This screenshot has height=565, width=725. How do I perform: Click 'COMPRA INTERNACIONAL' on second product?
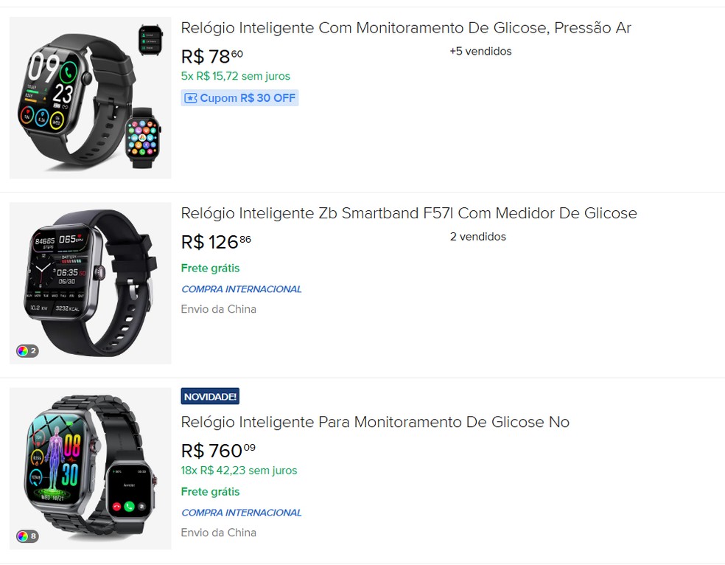[241, 289]
